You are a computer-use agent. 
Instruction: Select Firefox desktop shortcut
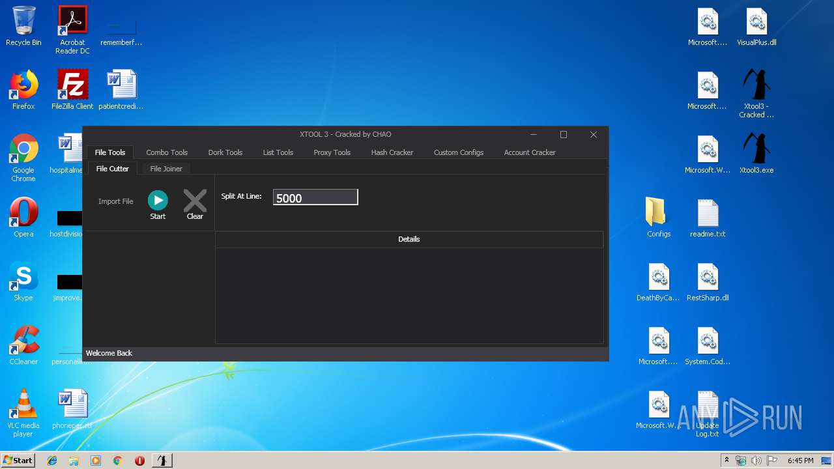(x=23, y=91)
